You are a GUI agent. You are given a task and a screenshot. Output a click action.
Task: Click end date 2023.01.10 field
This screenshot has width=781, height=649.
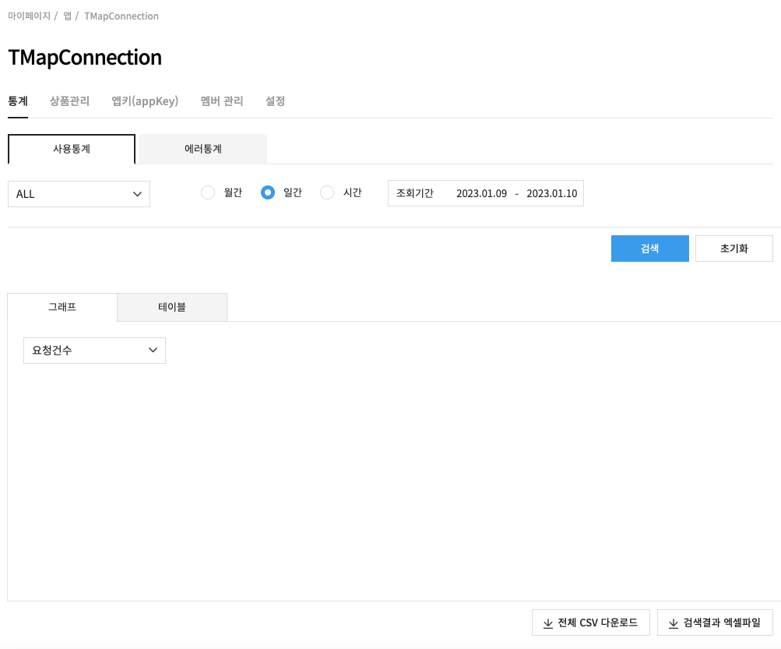tap(552, 193)
